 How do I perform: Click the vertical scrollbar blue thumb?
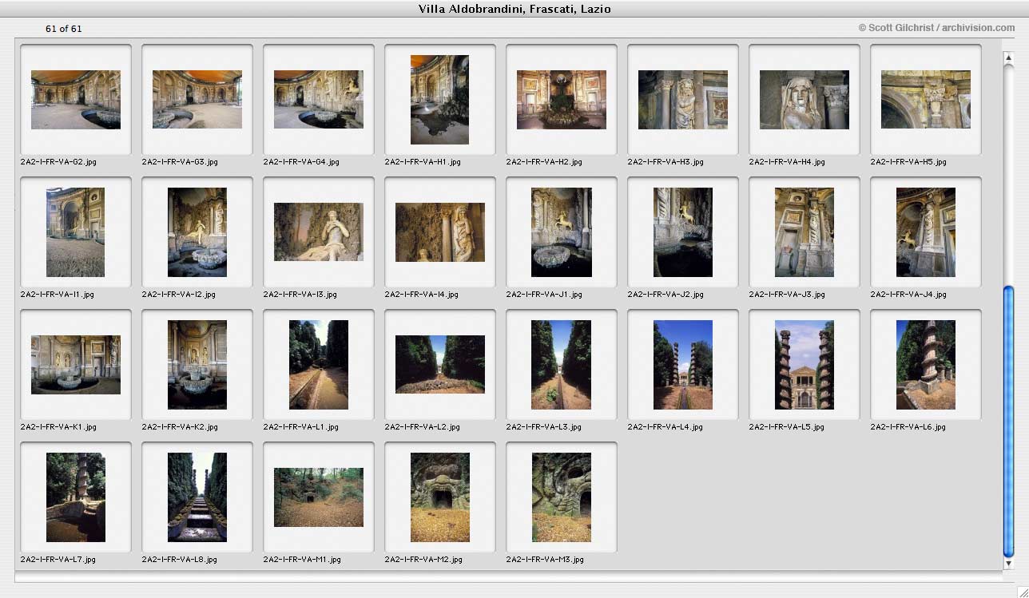[x=1008, y=420]
